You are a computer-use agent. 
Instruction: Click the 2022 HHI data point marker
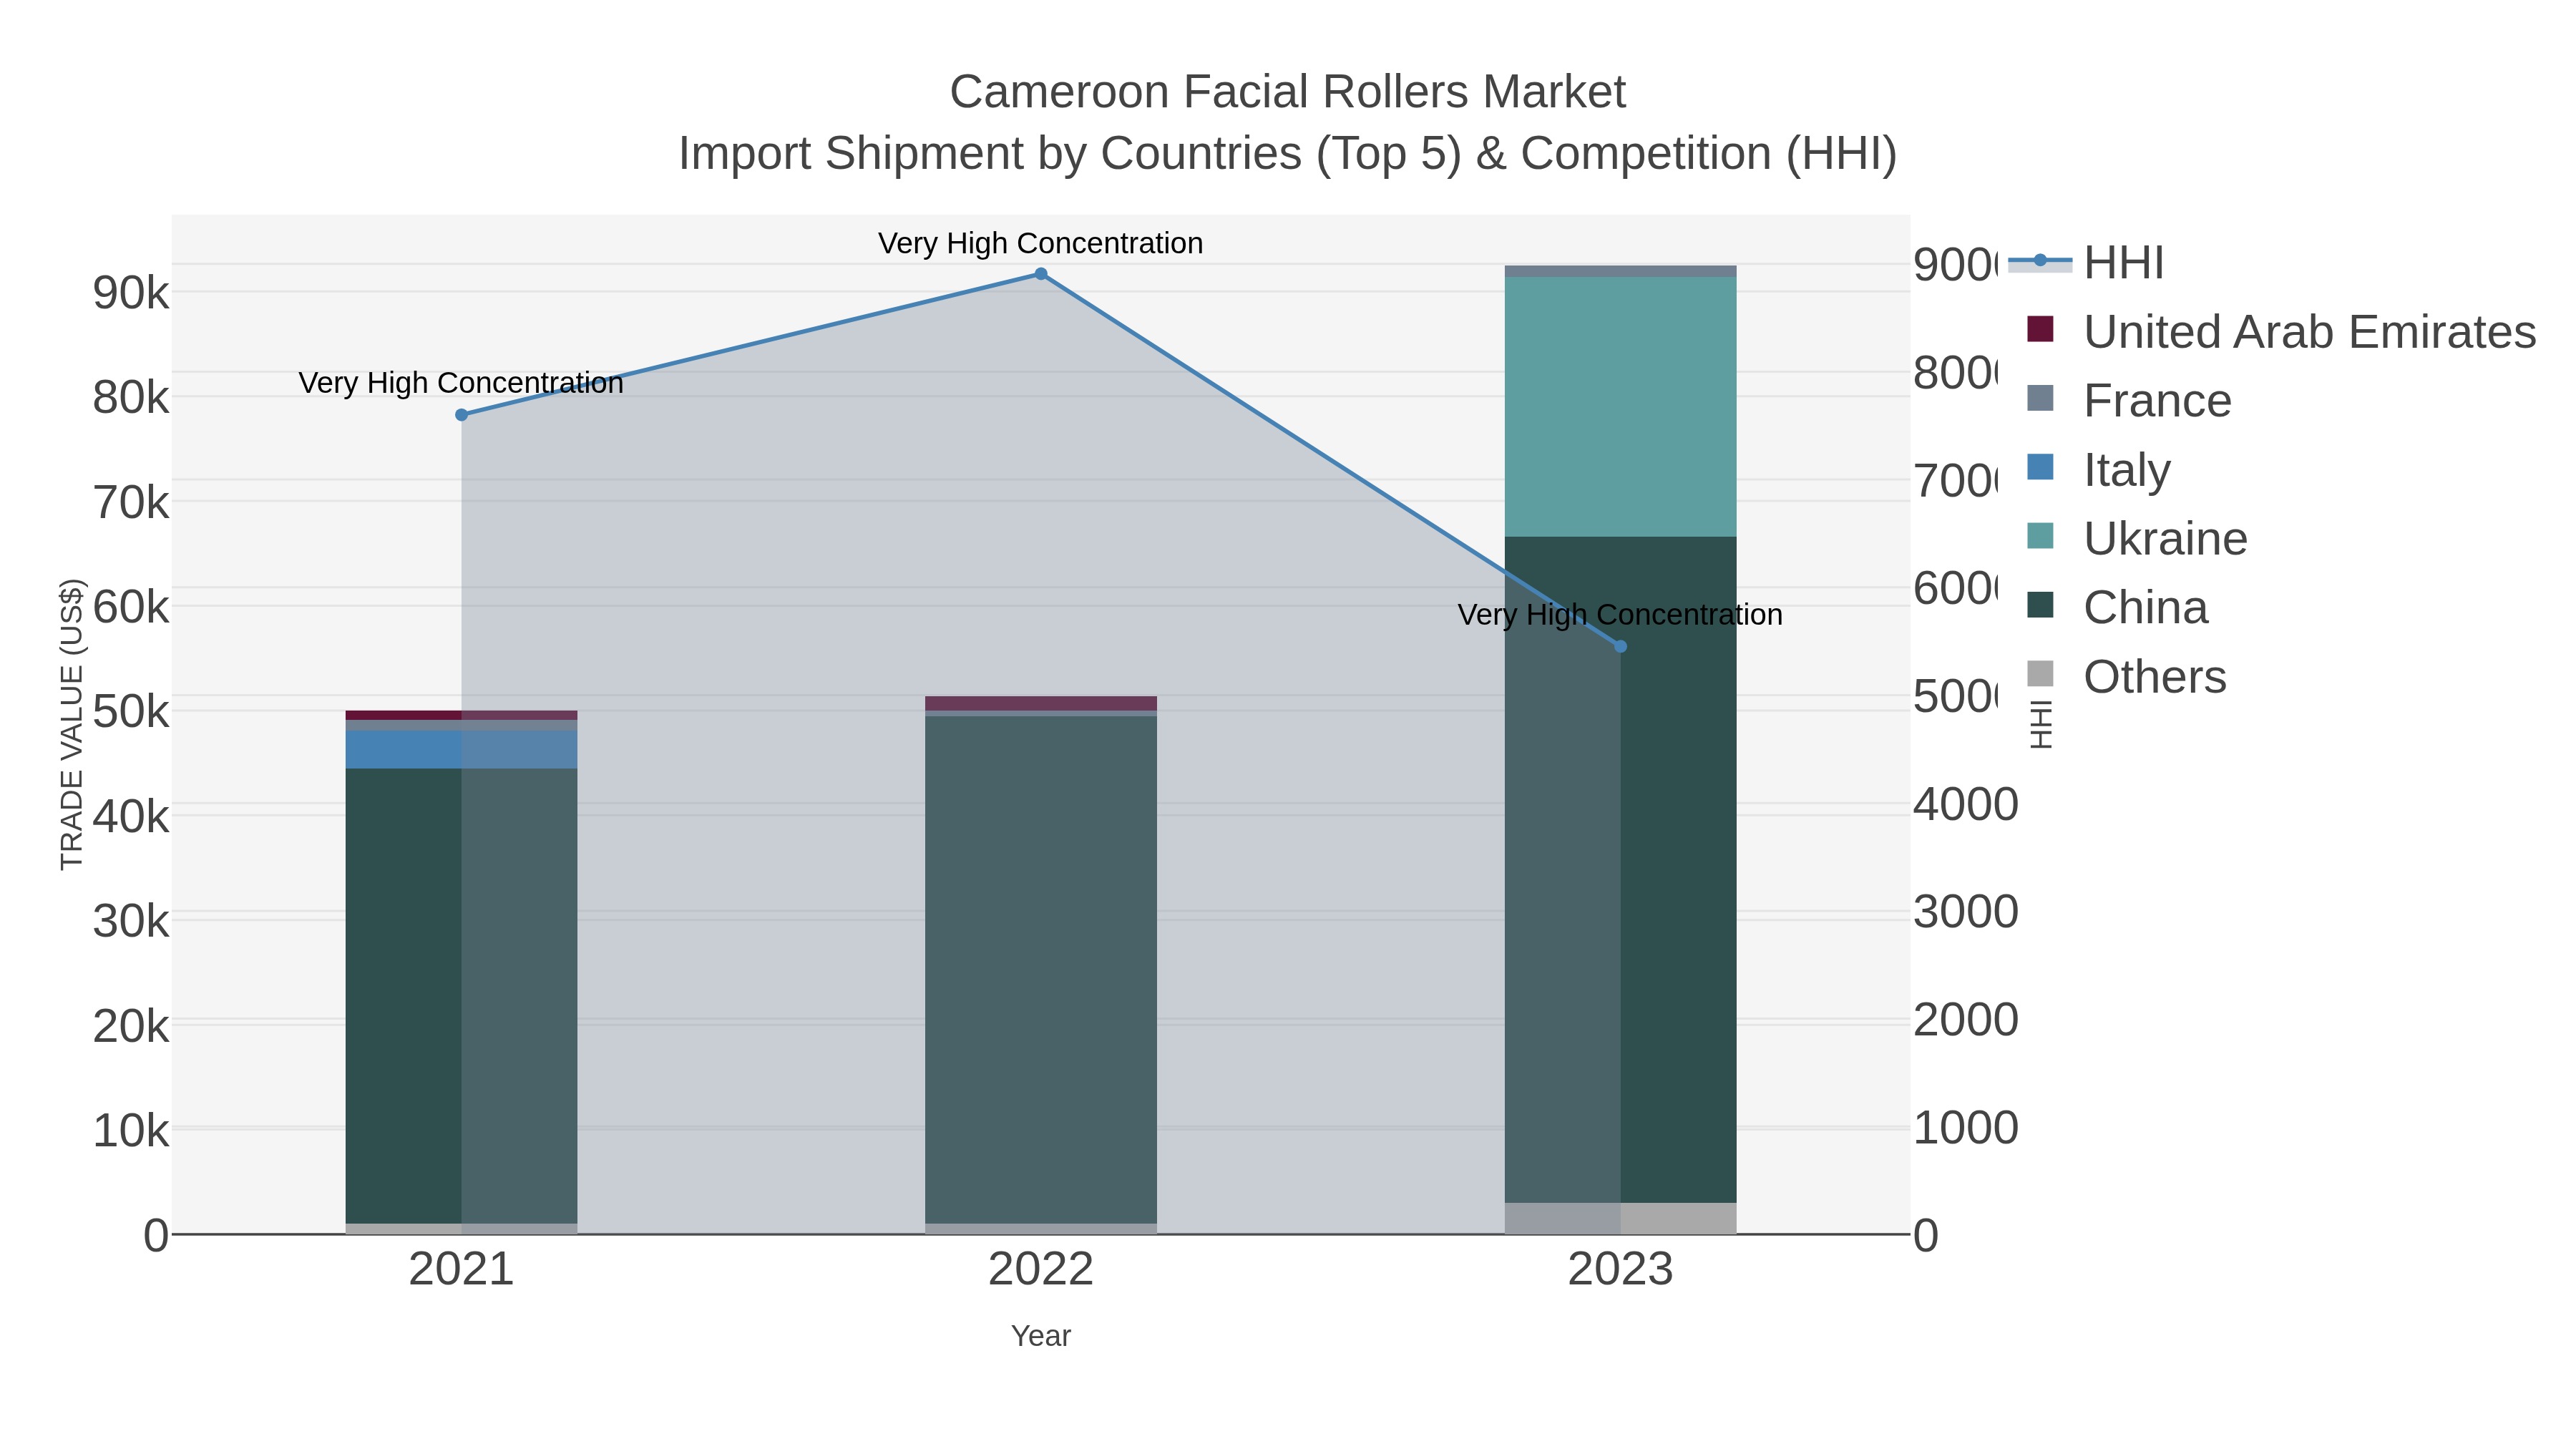pos(1041,274)
